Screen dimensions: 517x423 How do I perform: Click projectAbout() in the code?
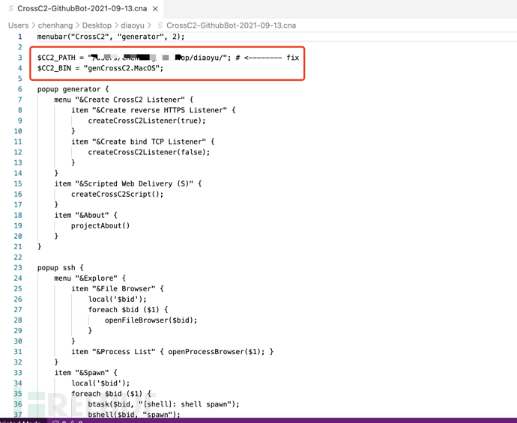click(100, 226)
